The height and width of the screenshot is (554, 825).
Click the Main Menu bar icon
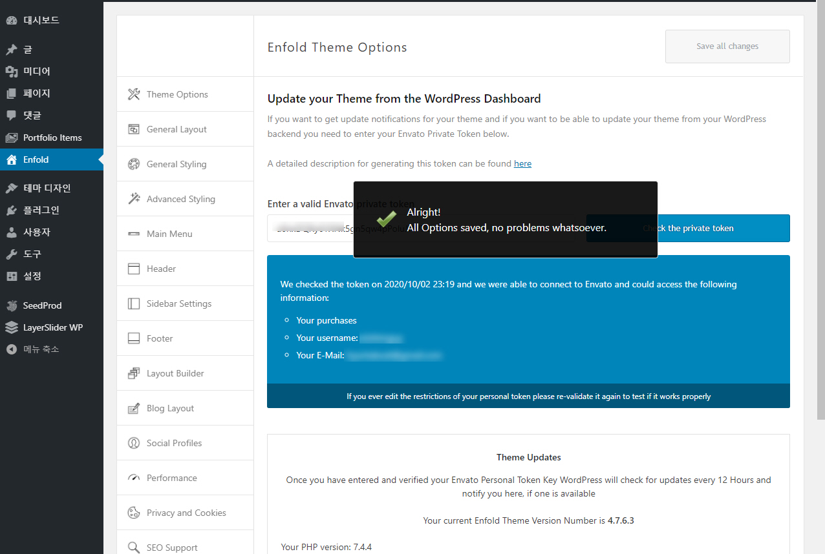(x=134, y=234)
